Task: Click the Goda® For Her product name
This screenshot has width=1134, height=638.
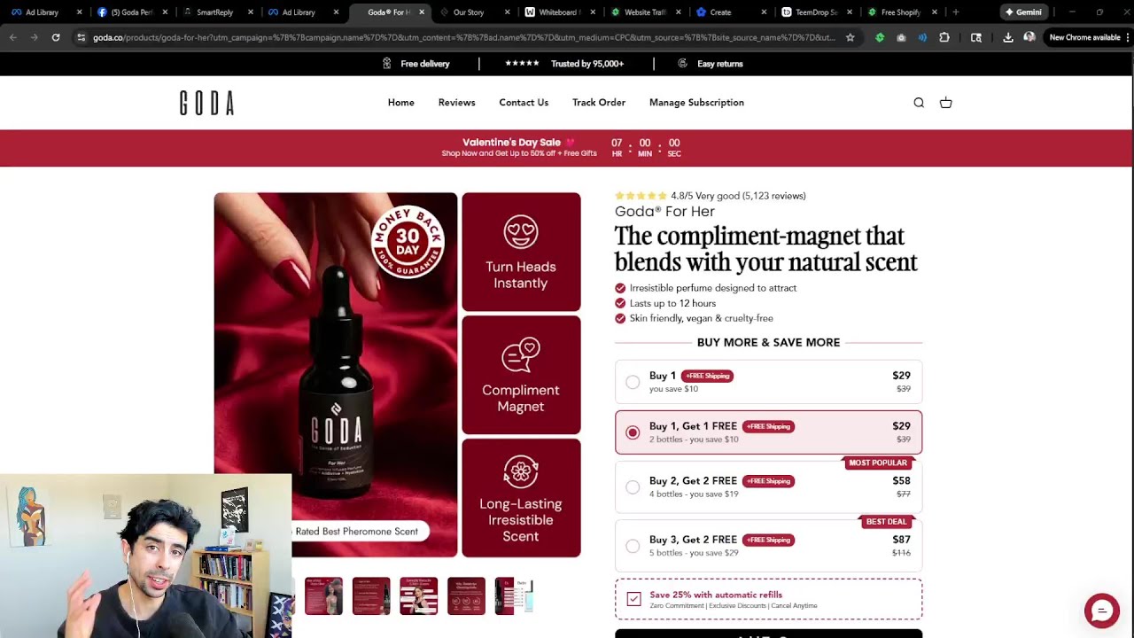Action: click(664, 212)
